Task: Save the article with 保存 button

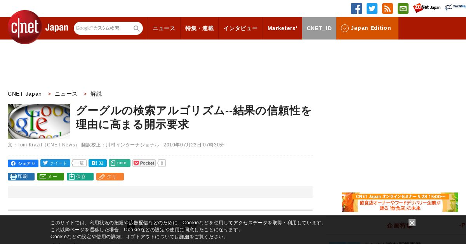Action: pos(80,177)
